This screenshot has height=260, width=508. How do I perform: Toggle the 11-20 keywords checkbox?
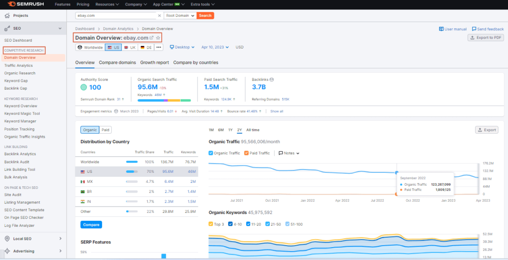(248, 224)
